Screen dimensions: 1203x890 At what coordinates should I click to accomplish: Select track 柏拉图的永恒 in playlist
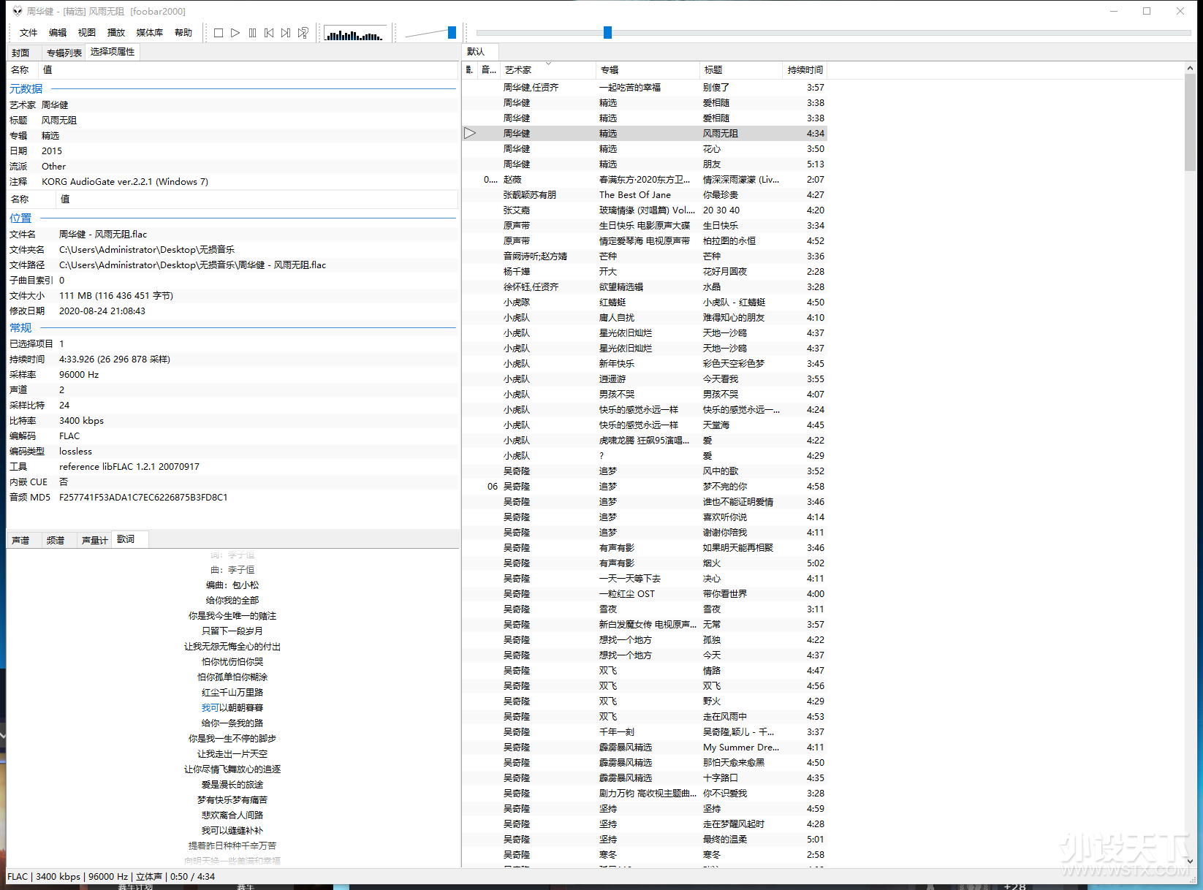coord(645,240)
